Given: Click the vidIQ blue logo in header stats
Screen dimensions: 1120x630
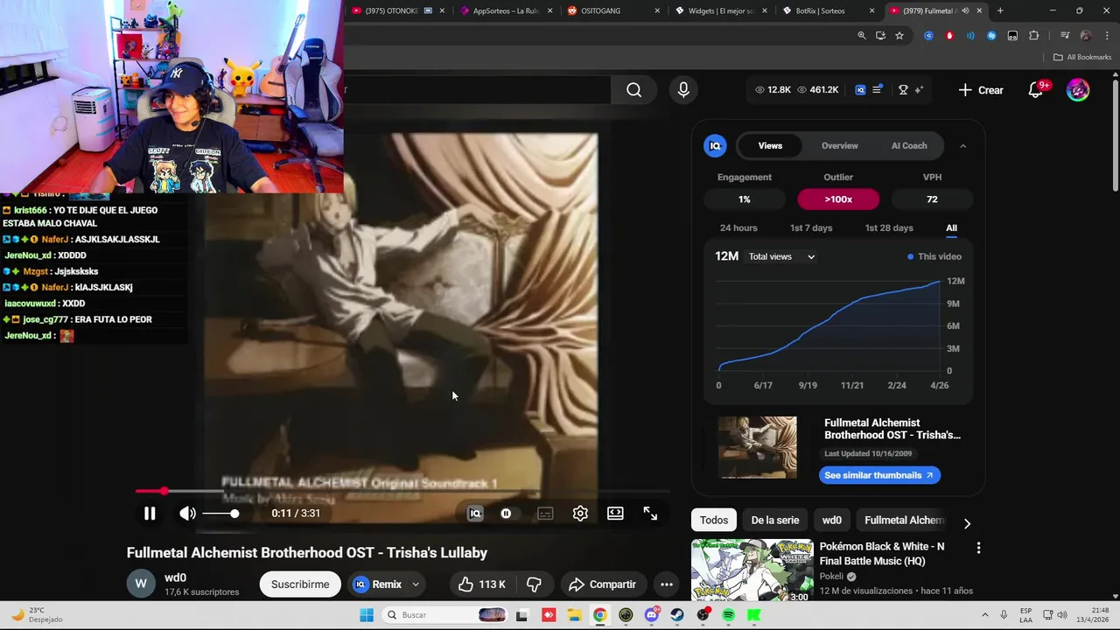Looking at the screenshot, I should 860,90.
